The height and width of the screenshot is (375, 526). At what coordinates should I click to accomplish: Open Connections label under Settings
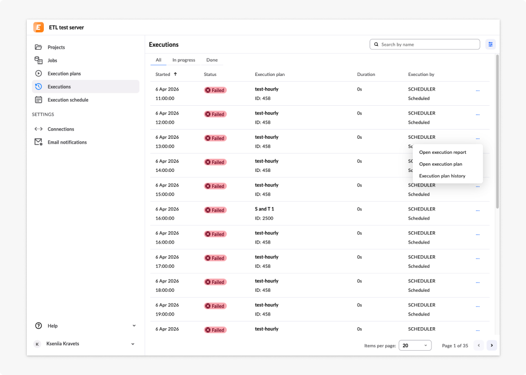pyautogui.click(x=61, y=129)
